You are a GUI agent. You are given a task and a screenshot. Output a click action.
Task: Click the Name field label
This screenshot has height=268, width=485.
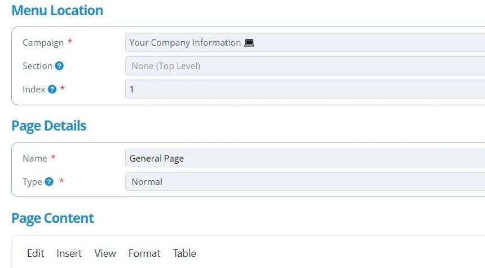pos(34,158)
